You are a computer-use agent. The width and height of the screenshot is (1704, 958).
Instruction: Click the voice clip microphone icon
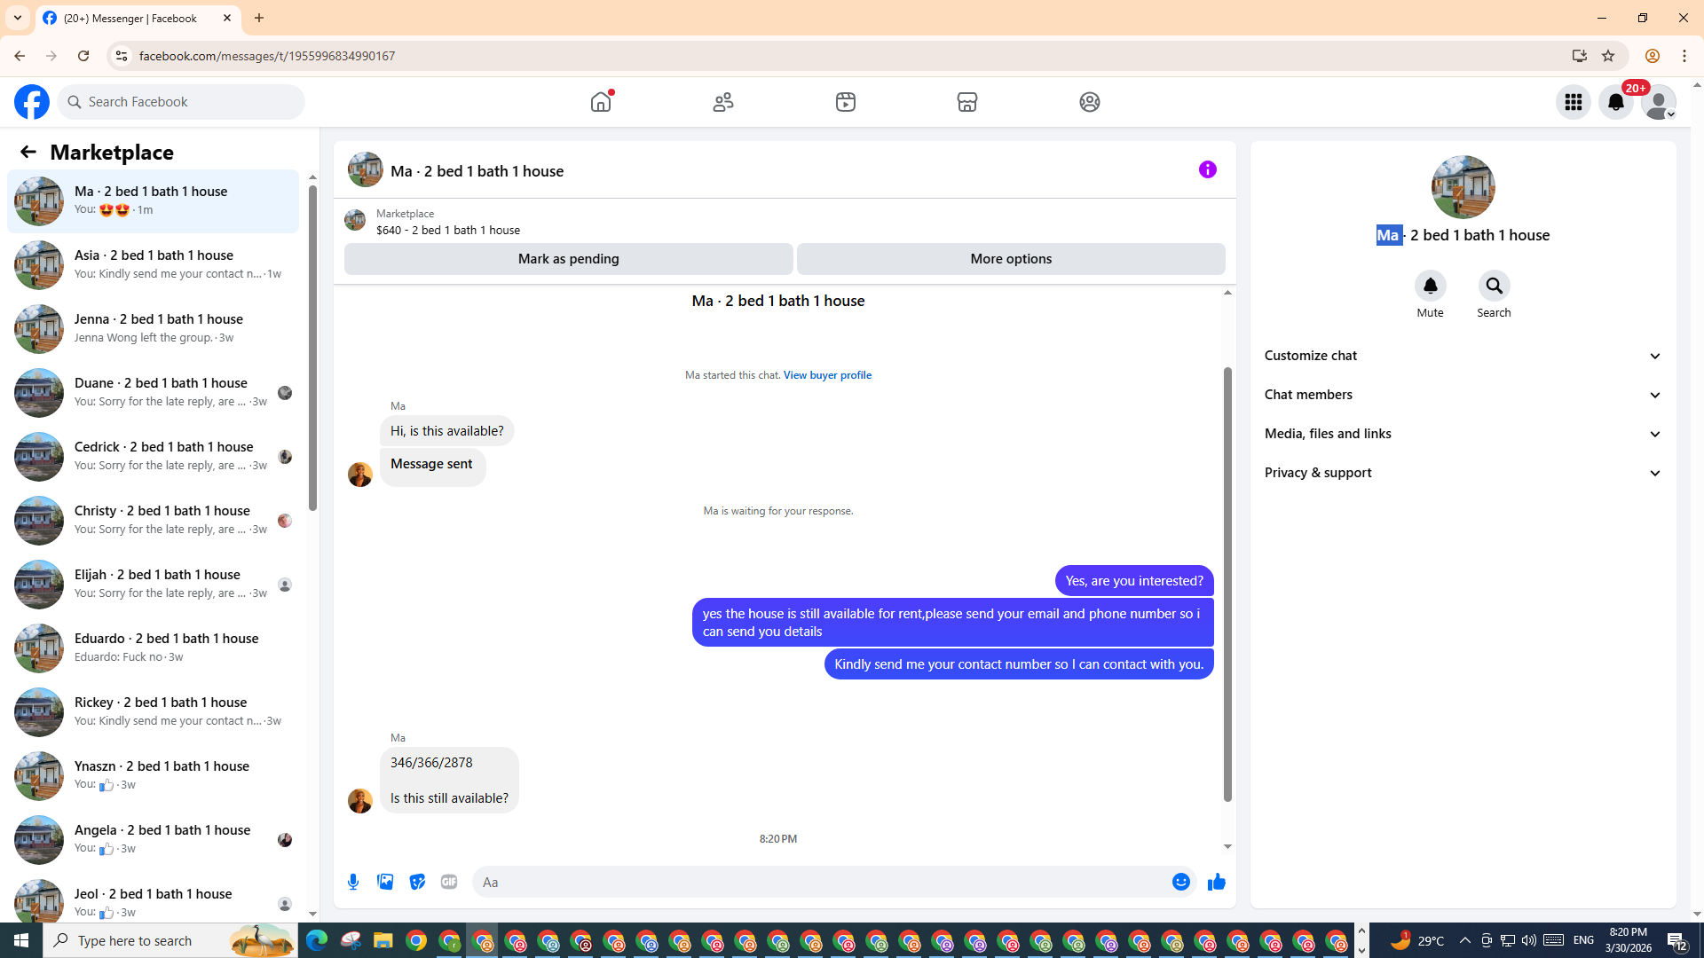point(353,882)
